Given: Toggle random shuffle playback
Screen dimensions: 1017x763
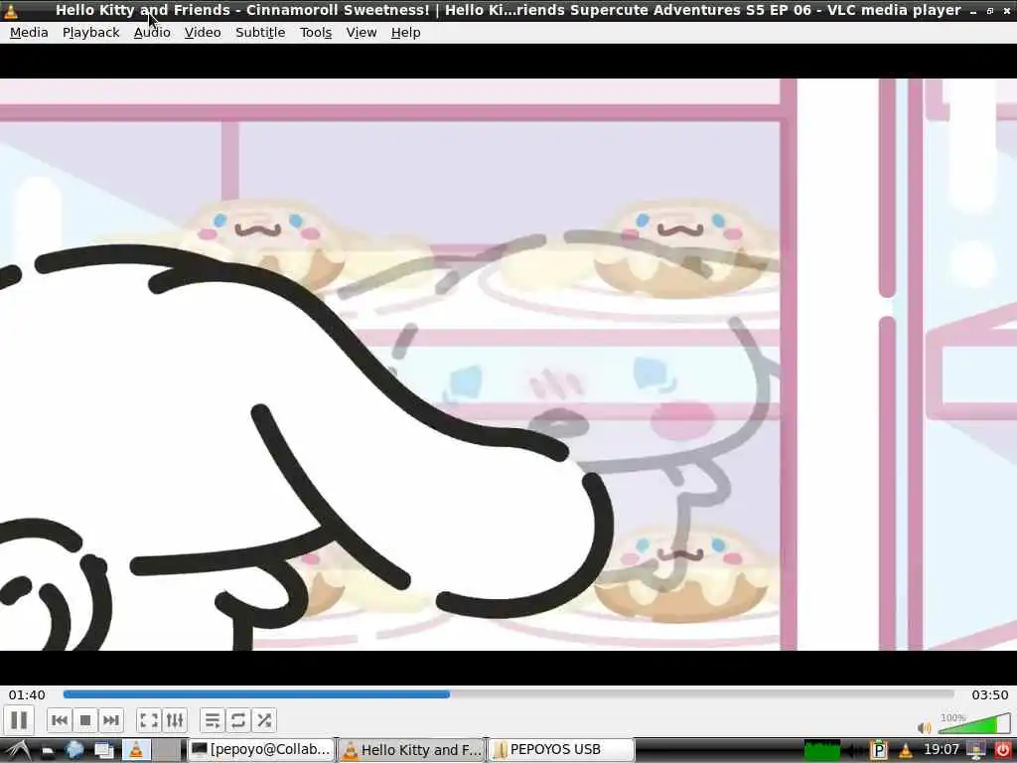Looking at the screenshot, I should pyautogui.click(x=264, y=720).
